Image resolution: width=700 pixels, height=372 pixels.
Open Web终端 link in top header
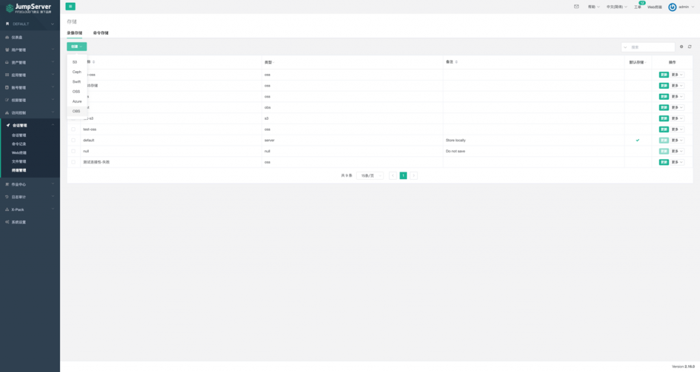tap(654, 7)
